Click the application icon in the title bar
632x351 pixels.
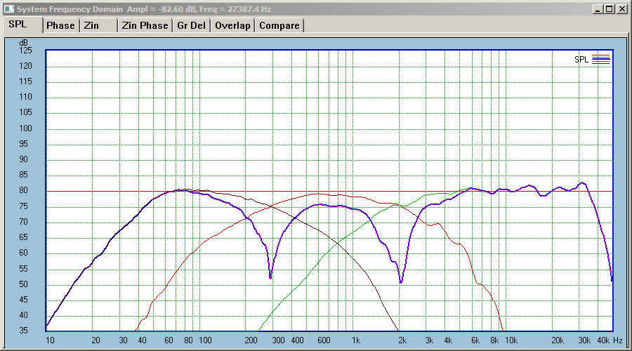point(9,9)
